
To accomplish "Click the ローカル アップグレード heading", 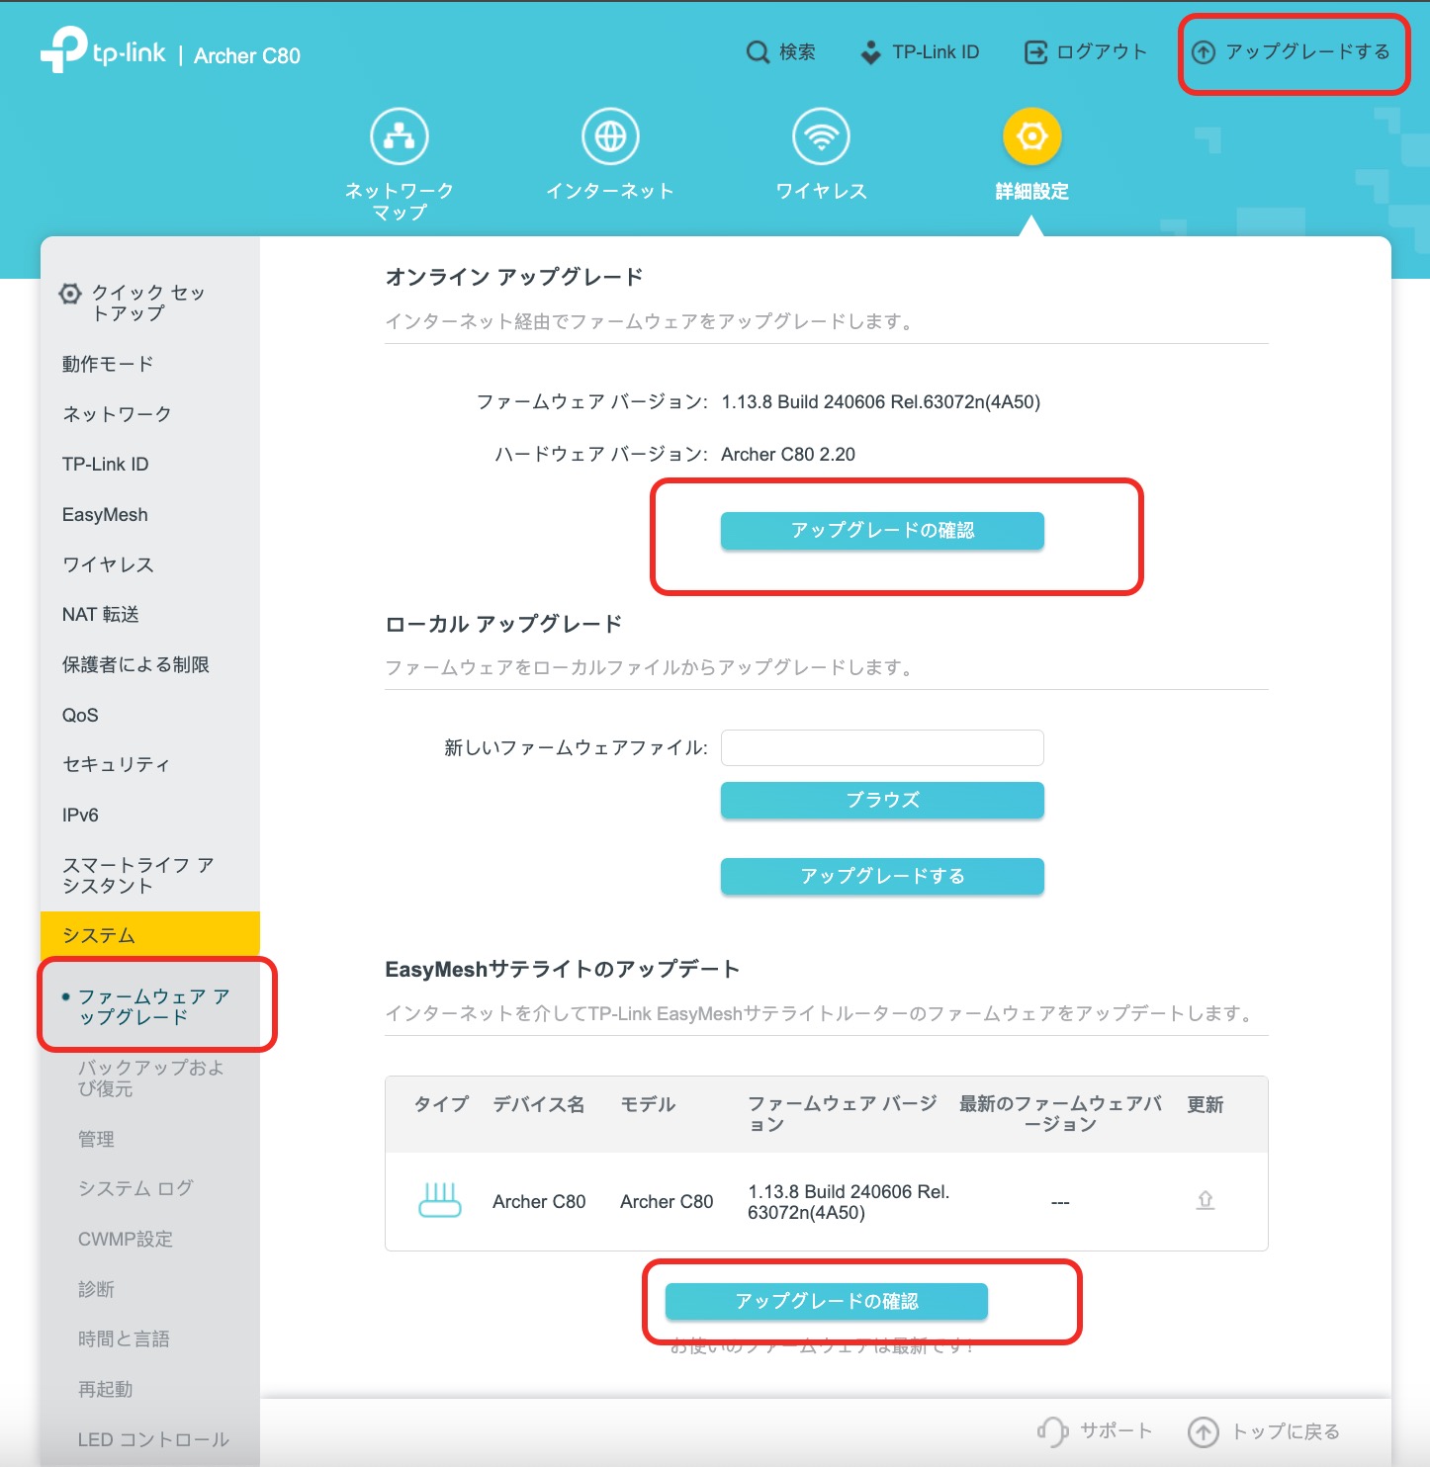I will tap(503, 624).
